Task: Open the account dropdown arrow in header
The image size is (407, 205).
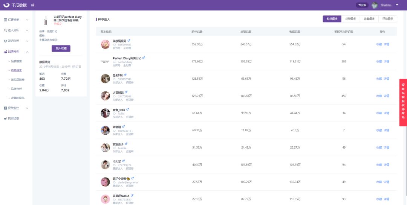Action: click(x=397, y=5)
